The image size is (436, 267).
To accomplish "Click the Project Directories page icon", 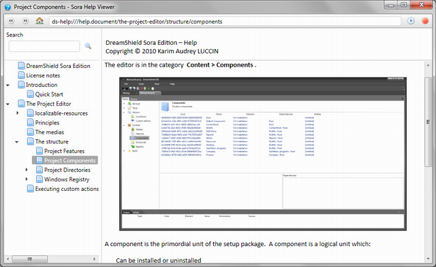I will 40,170.
